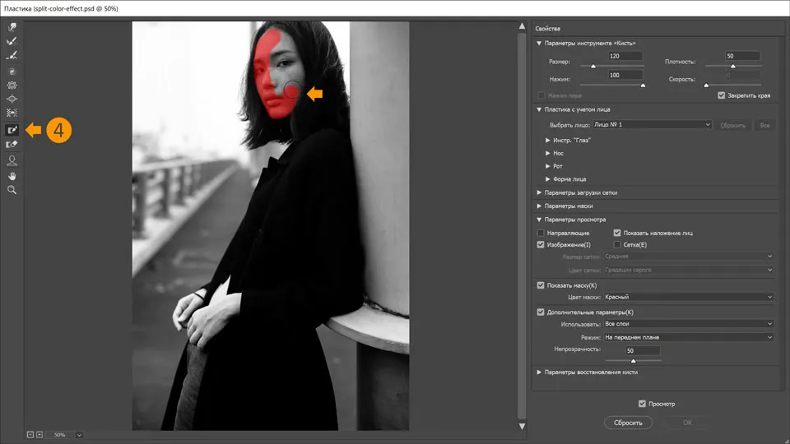This screenshot has width=790, height=444.
Task: Click the OK button
Action: tap(687, 423)
